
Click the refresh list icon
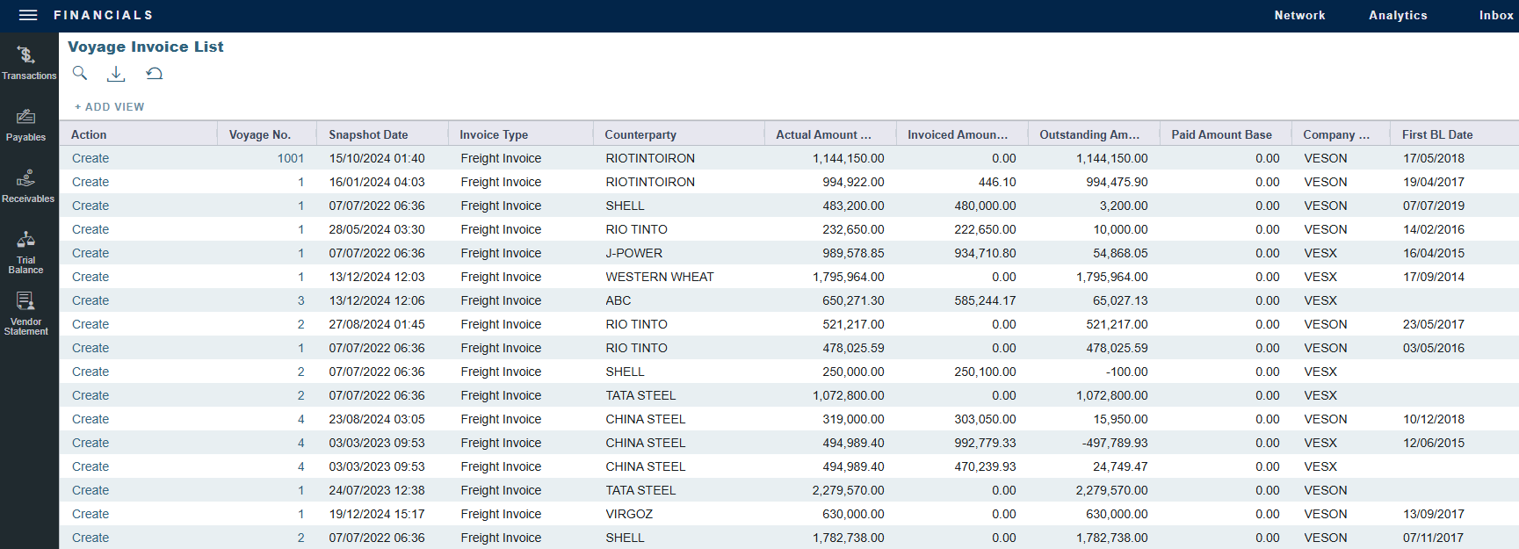coord(155,74)
